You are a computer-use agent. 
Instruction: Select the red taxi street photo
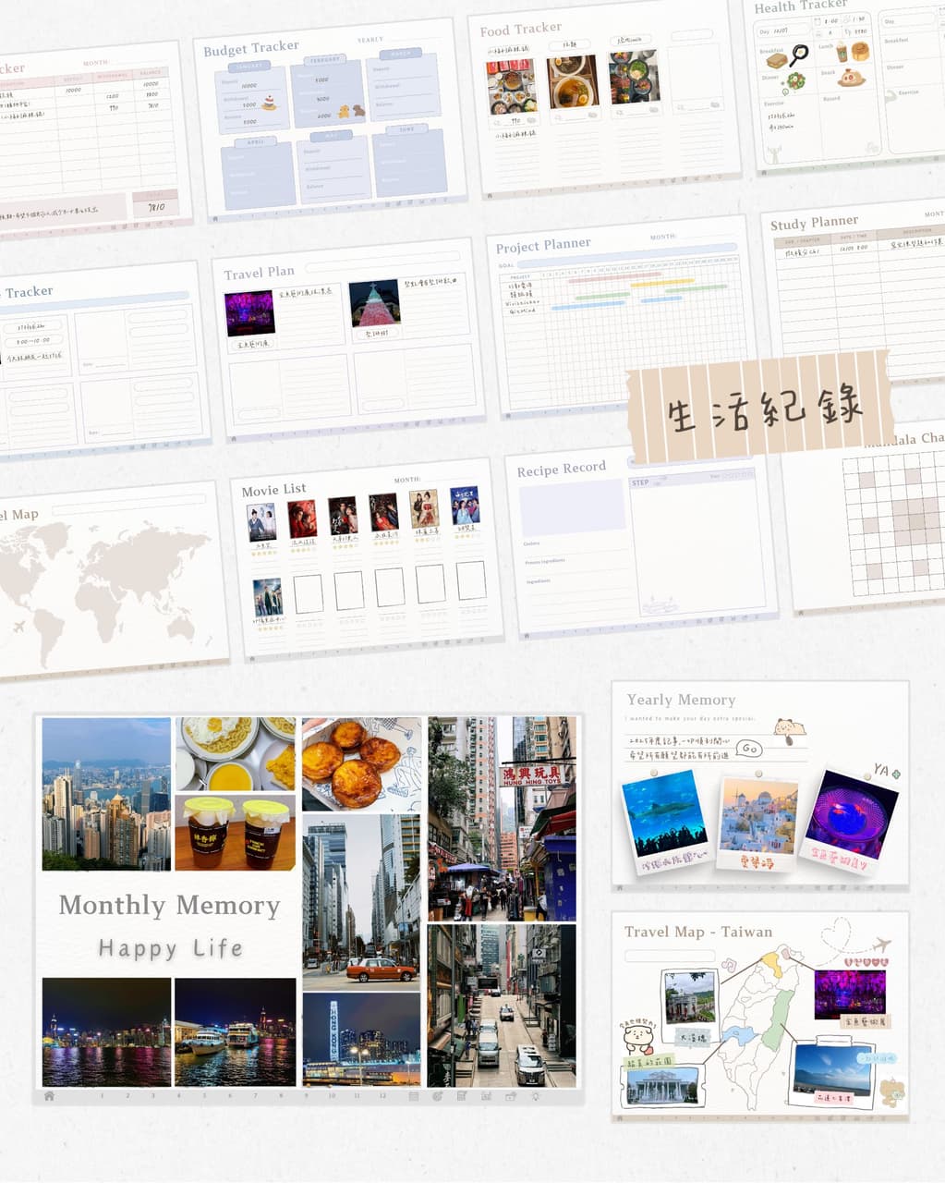point(361,902)
